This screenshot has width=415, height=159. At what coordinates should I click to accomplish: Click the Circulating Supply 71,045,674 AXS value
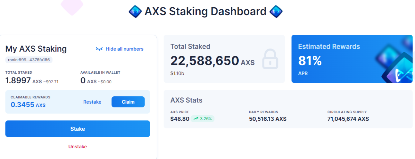point(348,119)
